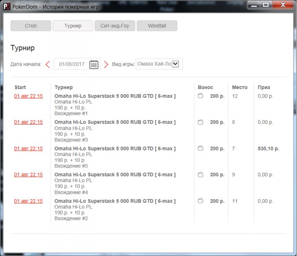Viewport: 297px width, 256px height.
Task: Minimize the PokerDom window
Action: pos(254,5)
